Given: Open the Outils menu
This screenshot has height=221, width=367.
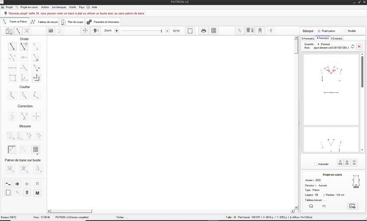Looking at the screenshot, I should 73,7.
